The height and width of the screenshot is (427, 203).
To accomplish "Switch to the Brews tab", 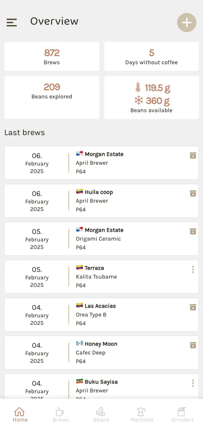I will point(61,414).
